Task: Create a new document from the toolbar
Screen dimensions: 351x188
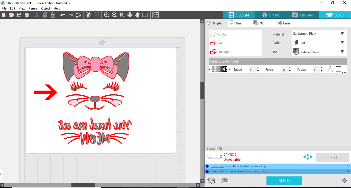Action: click(x=4, y=15)
